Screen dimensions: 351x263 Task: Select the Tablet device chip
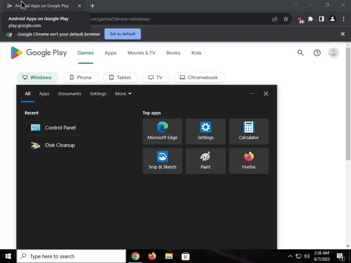(x=120, y=77)
